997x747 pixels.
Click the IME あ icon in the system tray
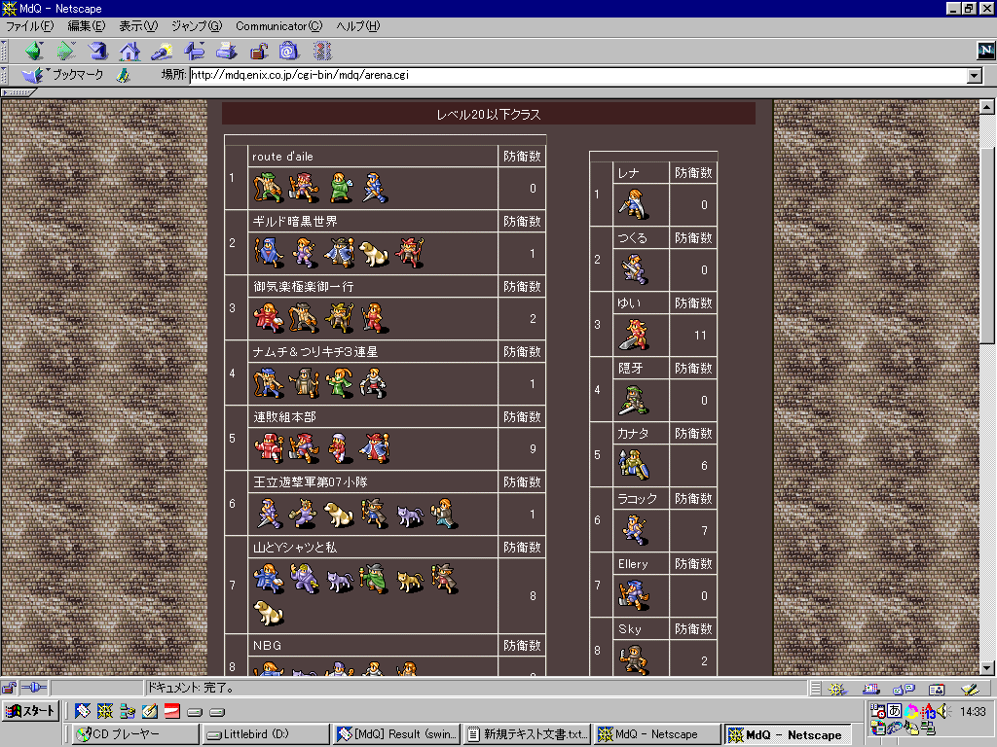pos(894,711)
